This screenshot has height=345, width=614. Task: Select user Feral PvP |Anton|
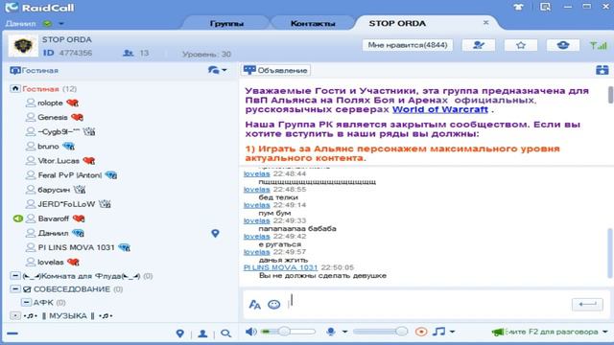point(70,175)
